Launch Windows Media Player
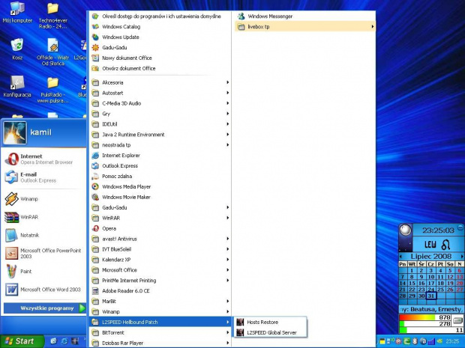The width and height of the screenshot is (465, 348). 160,187
